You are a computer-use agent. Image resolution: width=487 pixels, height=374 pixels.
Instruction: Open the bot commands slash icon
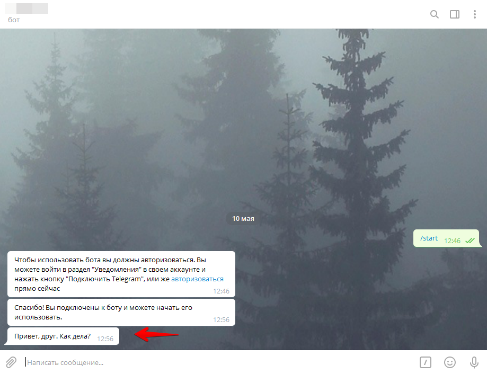tap(425, 362)
